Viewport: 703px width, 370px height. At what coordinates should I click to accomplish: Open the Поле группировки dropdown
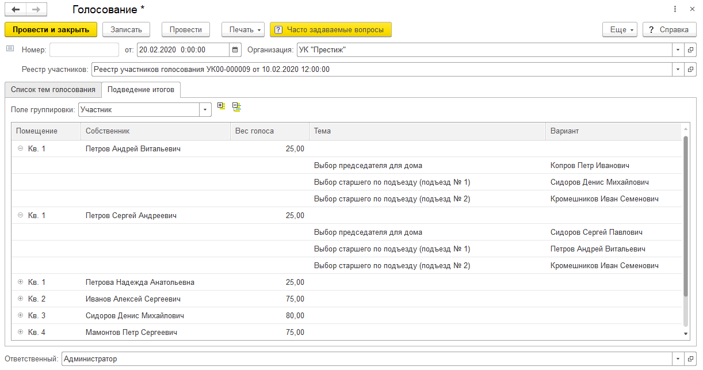click(x=205, y=109)
